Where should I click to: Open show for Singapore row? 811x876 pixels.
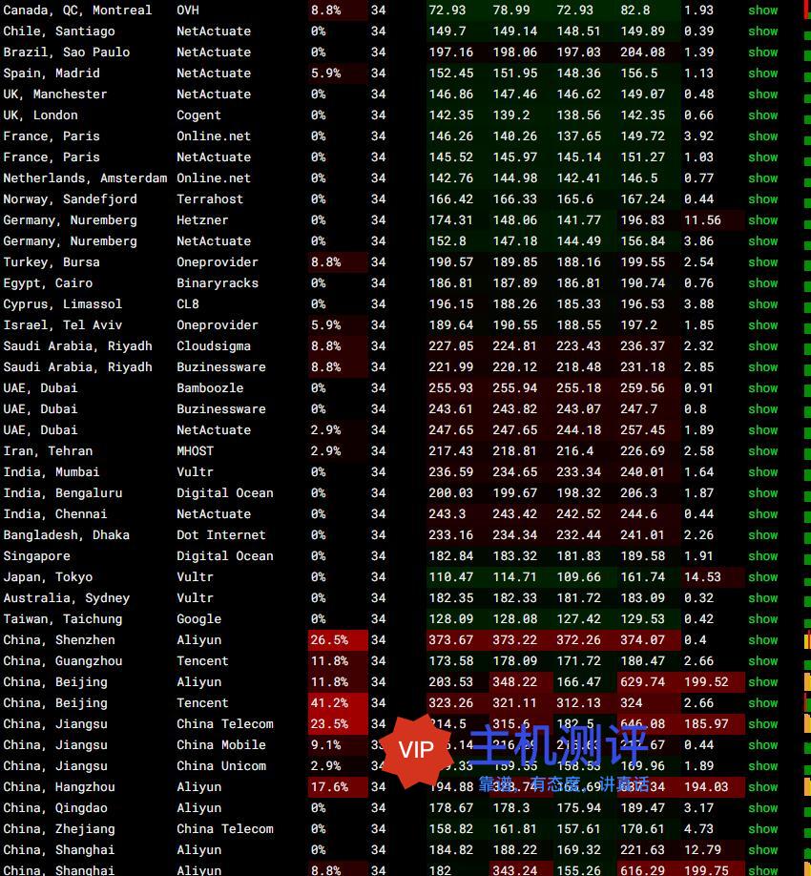(x=763, y=556)
